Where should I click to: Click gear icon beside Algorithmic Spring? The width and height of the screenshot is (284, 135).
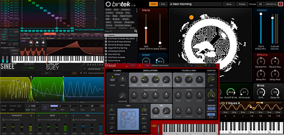click(106, 48)
